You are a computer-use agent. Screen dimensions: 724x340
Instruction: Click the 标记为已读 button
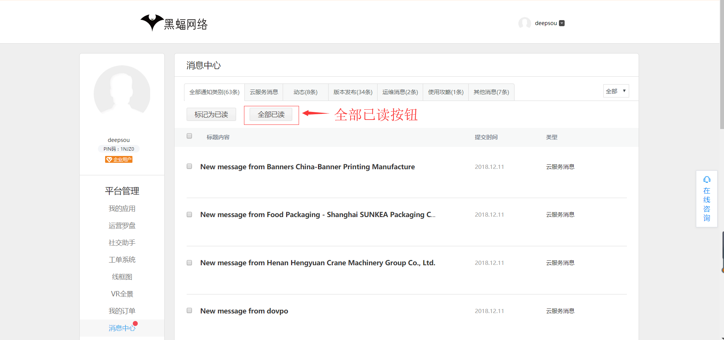[211, 115]
